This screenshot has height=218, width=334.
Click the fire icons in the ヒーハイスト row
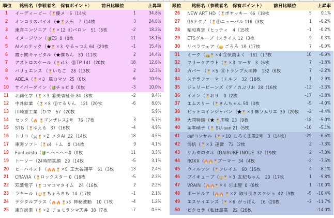53,168
